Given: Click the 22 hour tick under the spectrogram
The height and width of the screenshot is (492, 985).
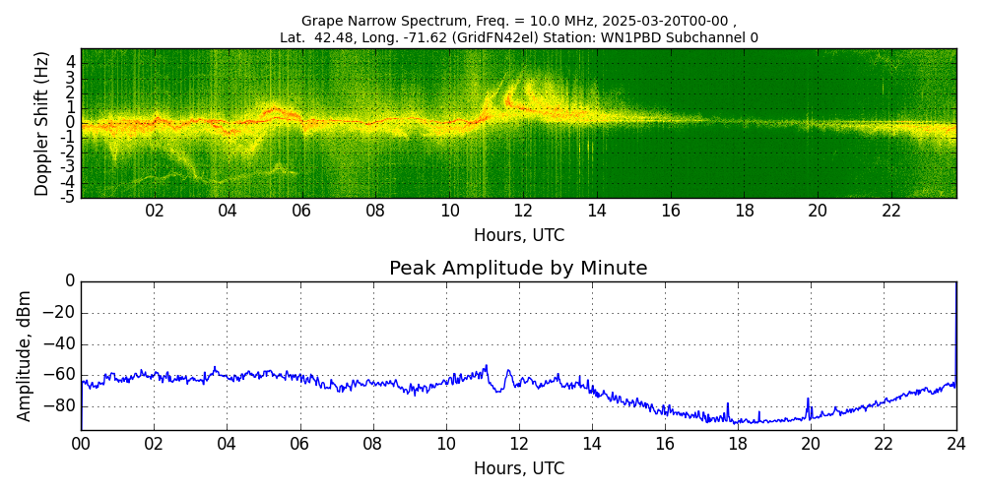Looking at the screenshot, I should tap(891, 211).
